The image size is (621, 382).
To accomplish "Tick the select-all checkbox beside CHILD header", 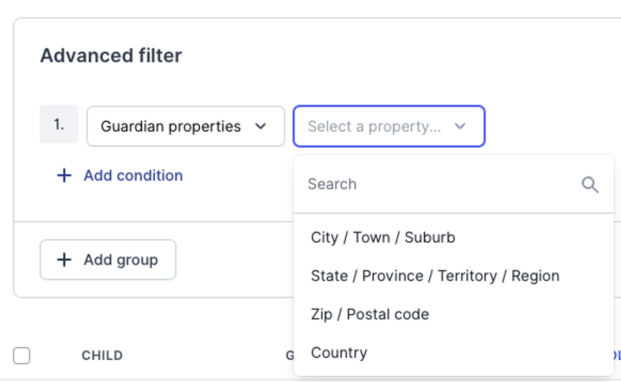I will [22, 356].
